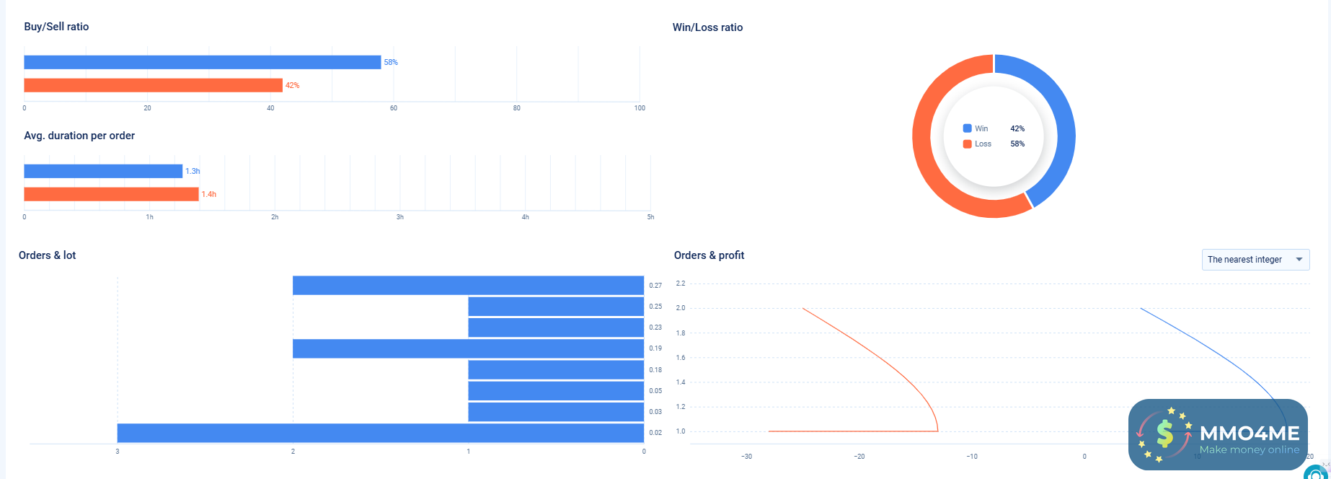1331x479 pixels.
Task: Click the Loss label in donut legend
Action: (x=983, y=144)
